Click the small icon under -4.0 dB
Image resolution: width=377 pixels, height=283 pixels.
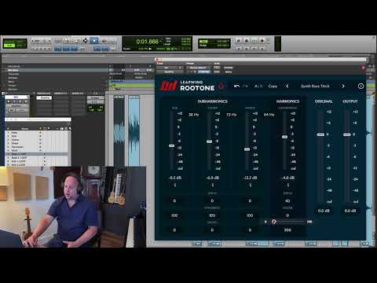[x=287, y=186]
